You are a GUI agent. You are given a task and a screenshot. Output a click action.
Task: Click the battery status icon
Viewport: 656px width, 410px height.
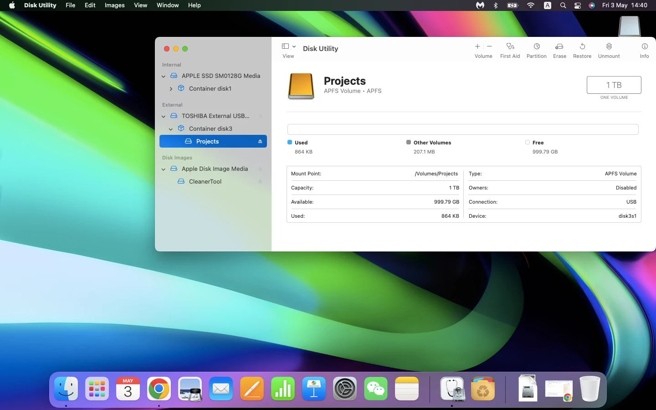pos(513,5)
